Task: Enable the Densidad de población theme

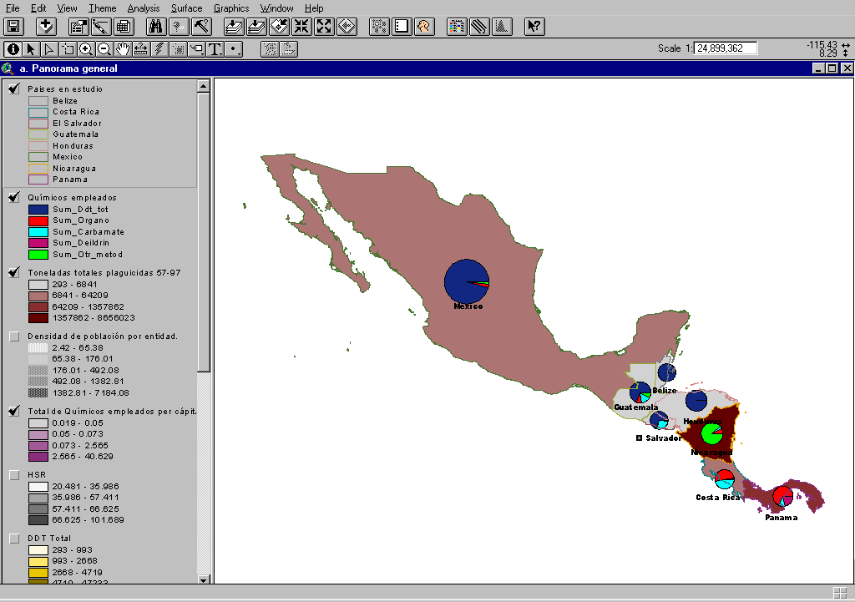Action: pos(14,336)
